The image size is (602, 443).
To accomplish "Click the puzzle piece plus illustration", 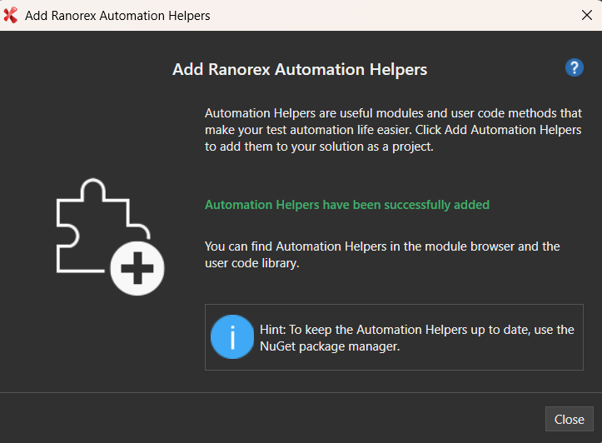I will 110,236.
